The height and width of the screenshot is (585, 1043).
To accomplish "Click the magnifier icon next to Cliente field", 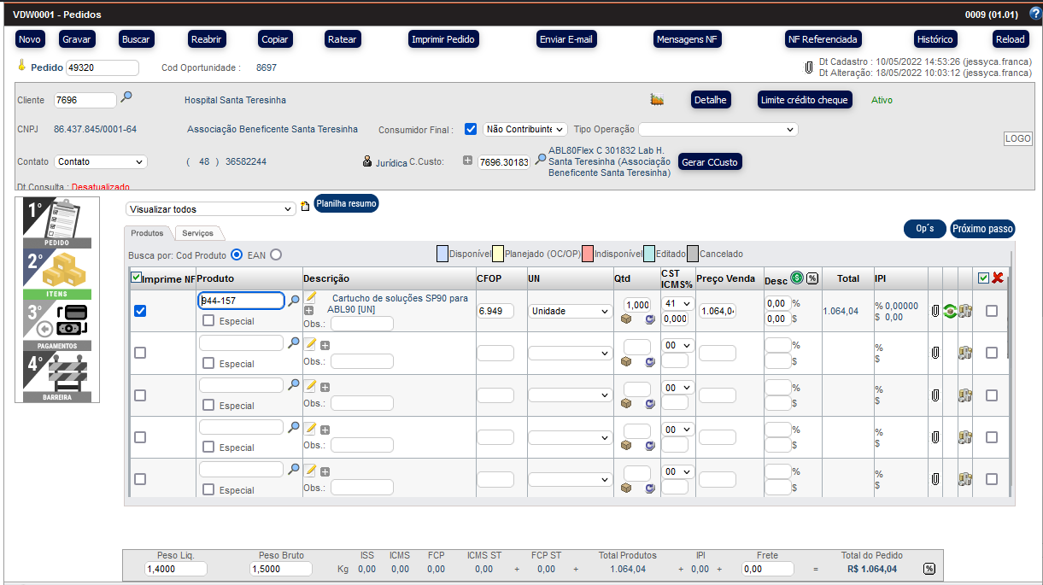I will (126, 97).
